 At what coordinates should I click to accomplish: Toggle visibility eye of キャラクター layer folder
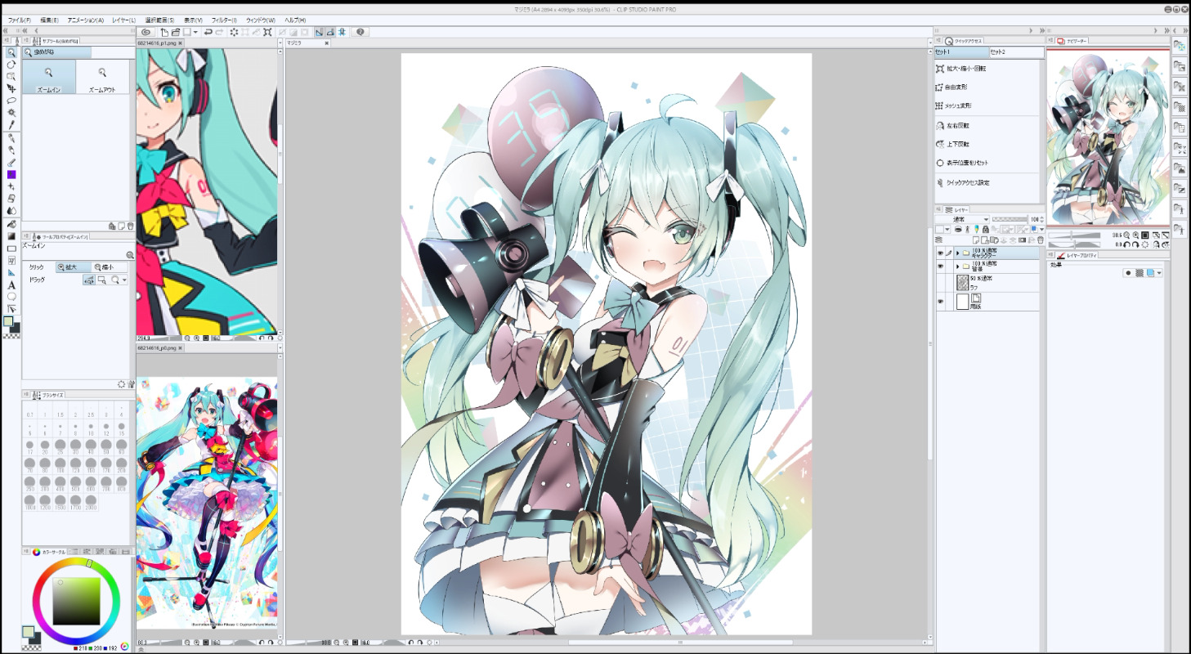[x=940, y=253]
